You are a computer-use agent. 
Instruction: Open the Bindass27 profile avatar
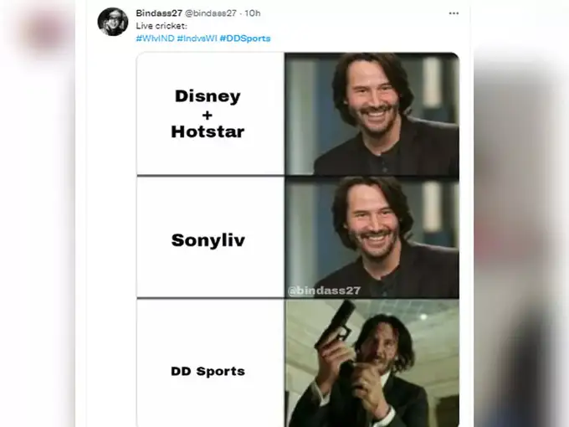click(113, 22)
